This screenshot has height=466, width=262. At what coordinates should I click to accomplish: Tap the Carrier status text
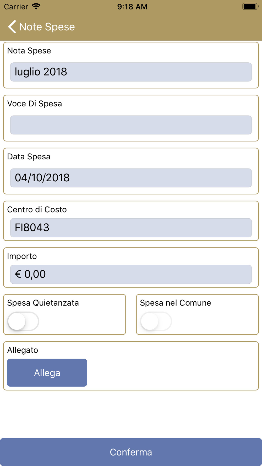[16, 7]
